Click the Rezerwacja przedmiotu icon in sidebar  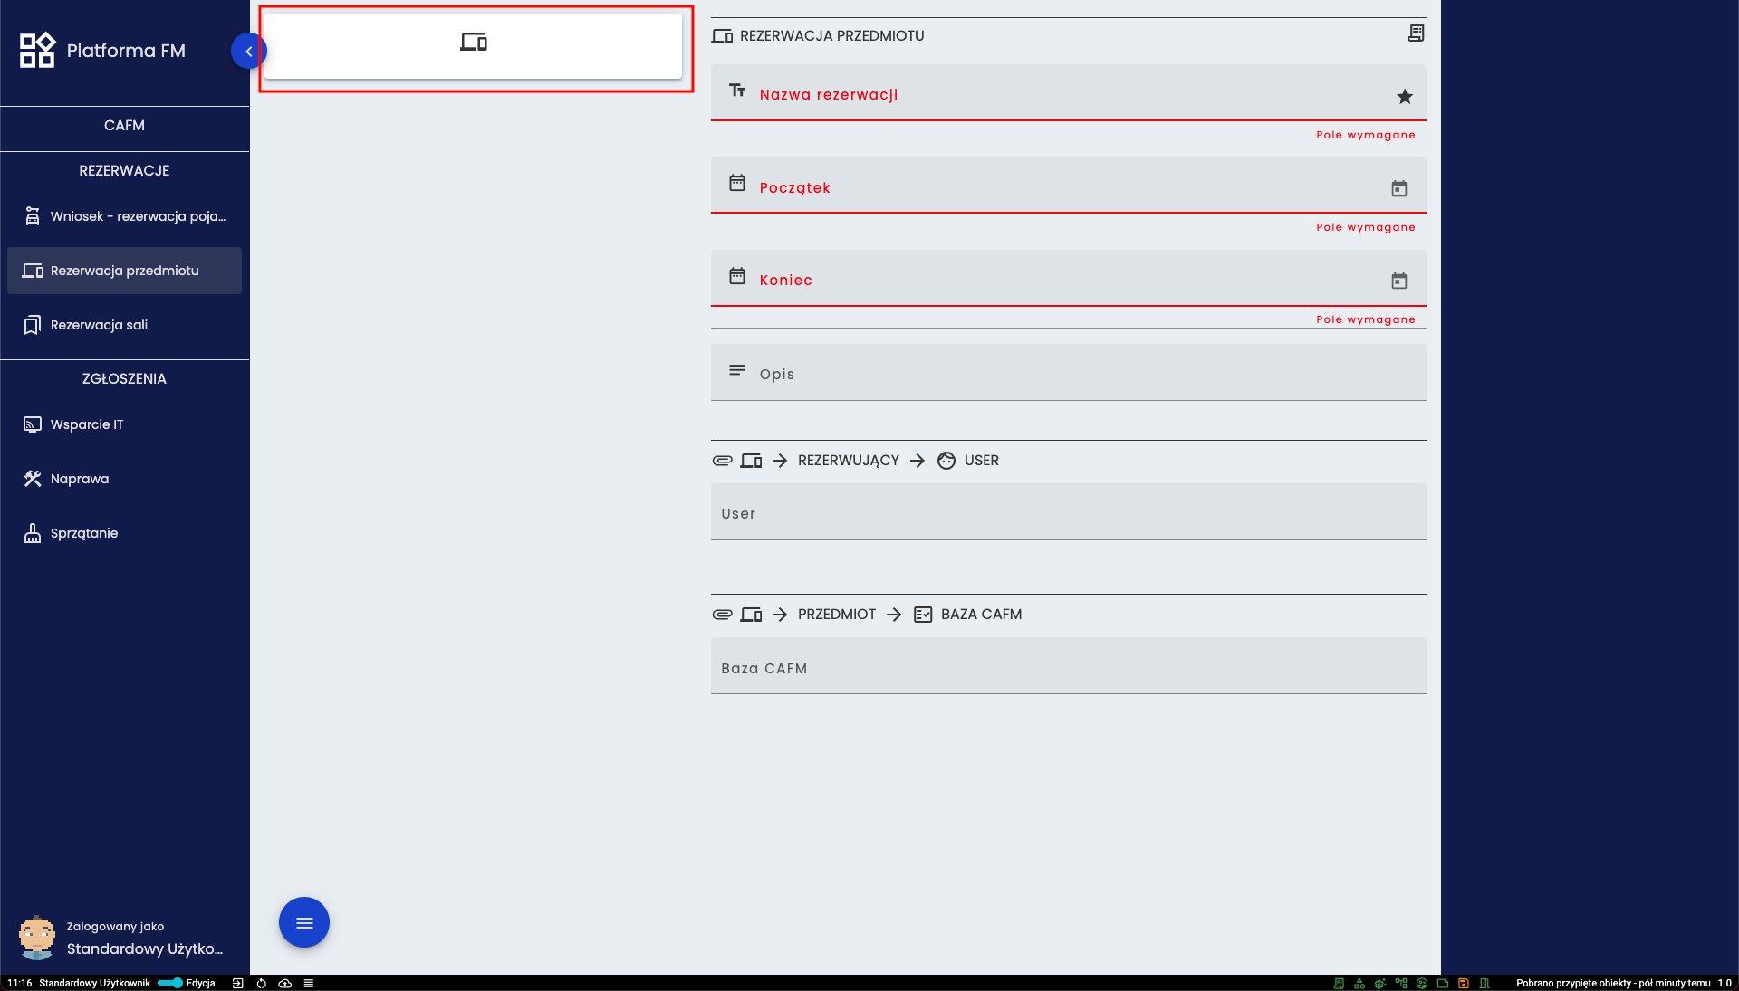(33, 270)
